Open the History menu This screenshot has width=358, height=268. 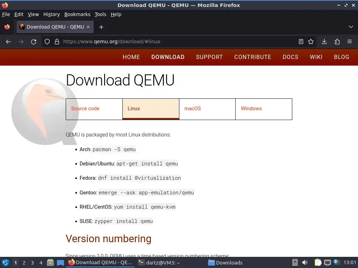tap(51, 14)
